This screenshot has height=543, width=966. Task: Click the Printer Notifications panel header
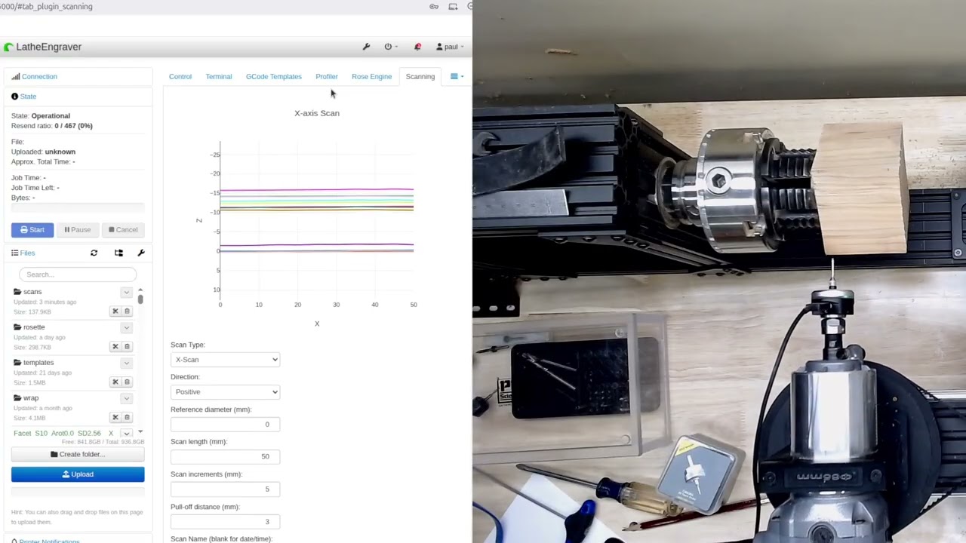[49, 541]
